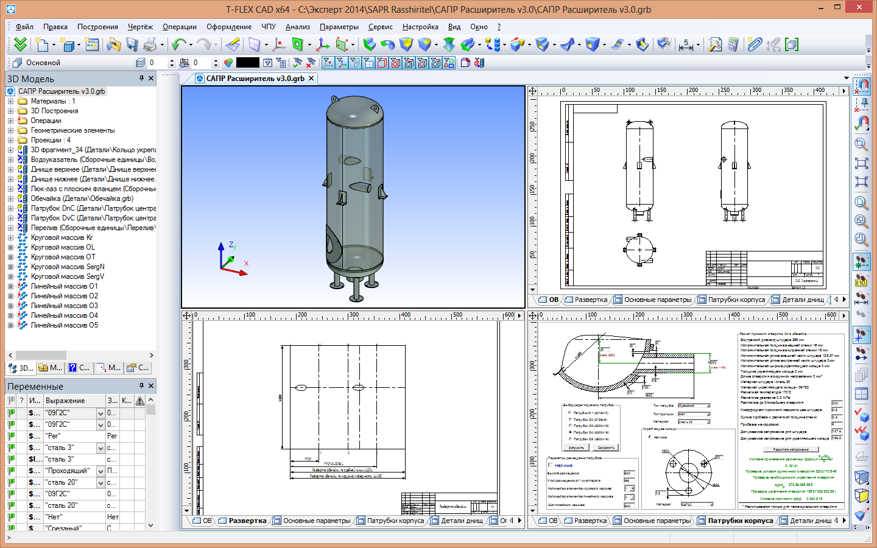877x548 pixels.
Task: Open the document tabs list arrow
Action: pyautogui.click(x=847, y=78)
